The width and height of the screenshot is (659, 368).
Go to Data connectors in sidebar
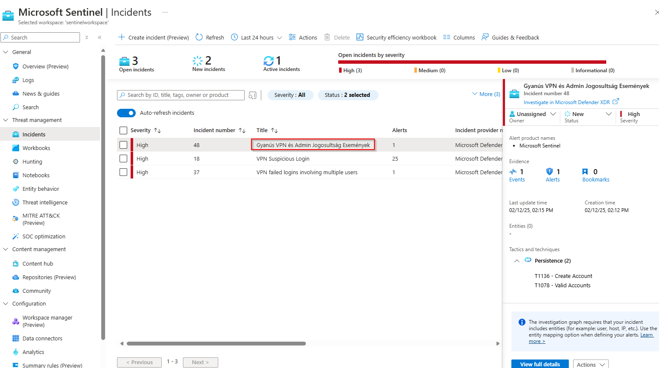(42, 339)
